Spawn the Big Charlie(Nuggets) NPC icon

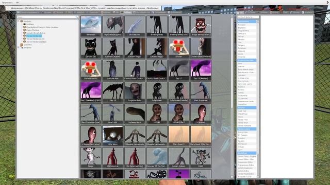(113, 26)
